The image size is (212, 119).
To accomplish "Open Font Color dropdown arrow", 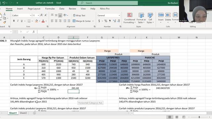I will point(46,21).
